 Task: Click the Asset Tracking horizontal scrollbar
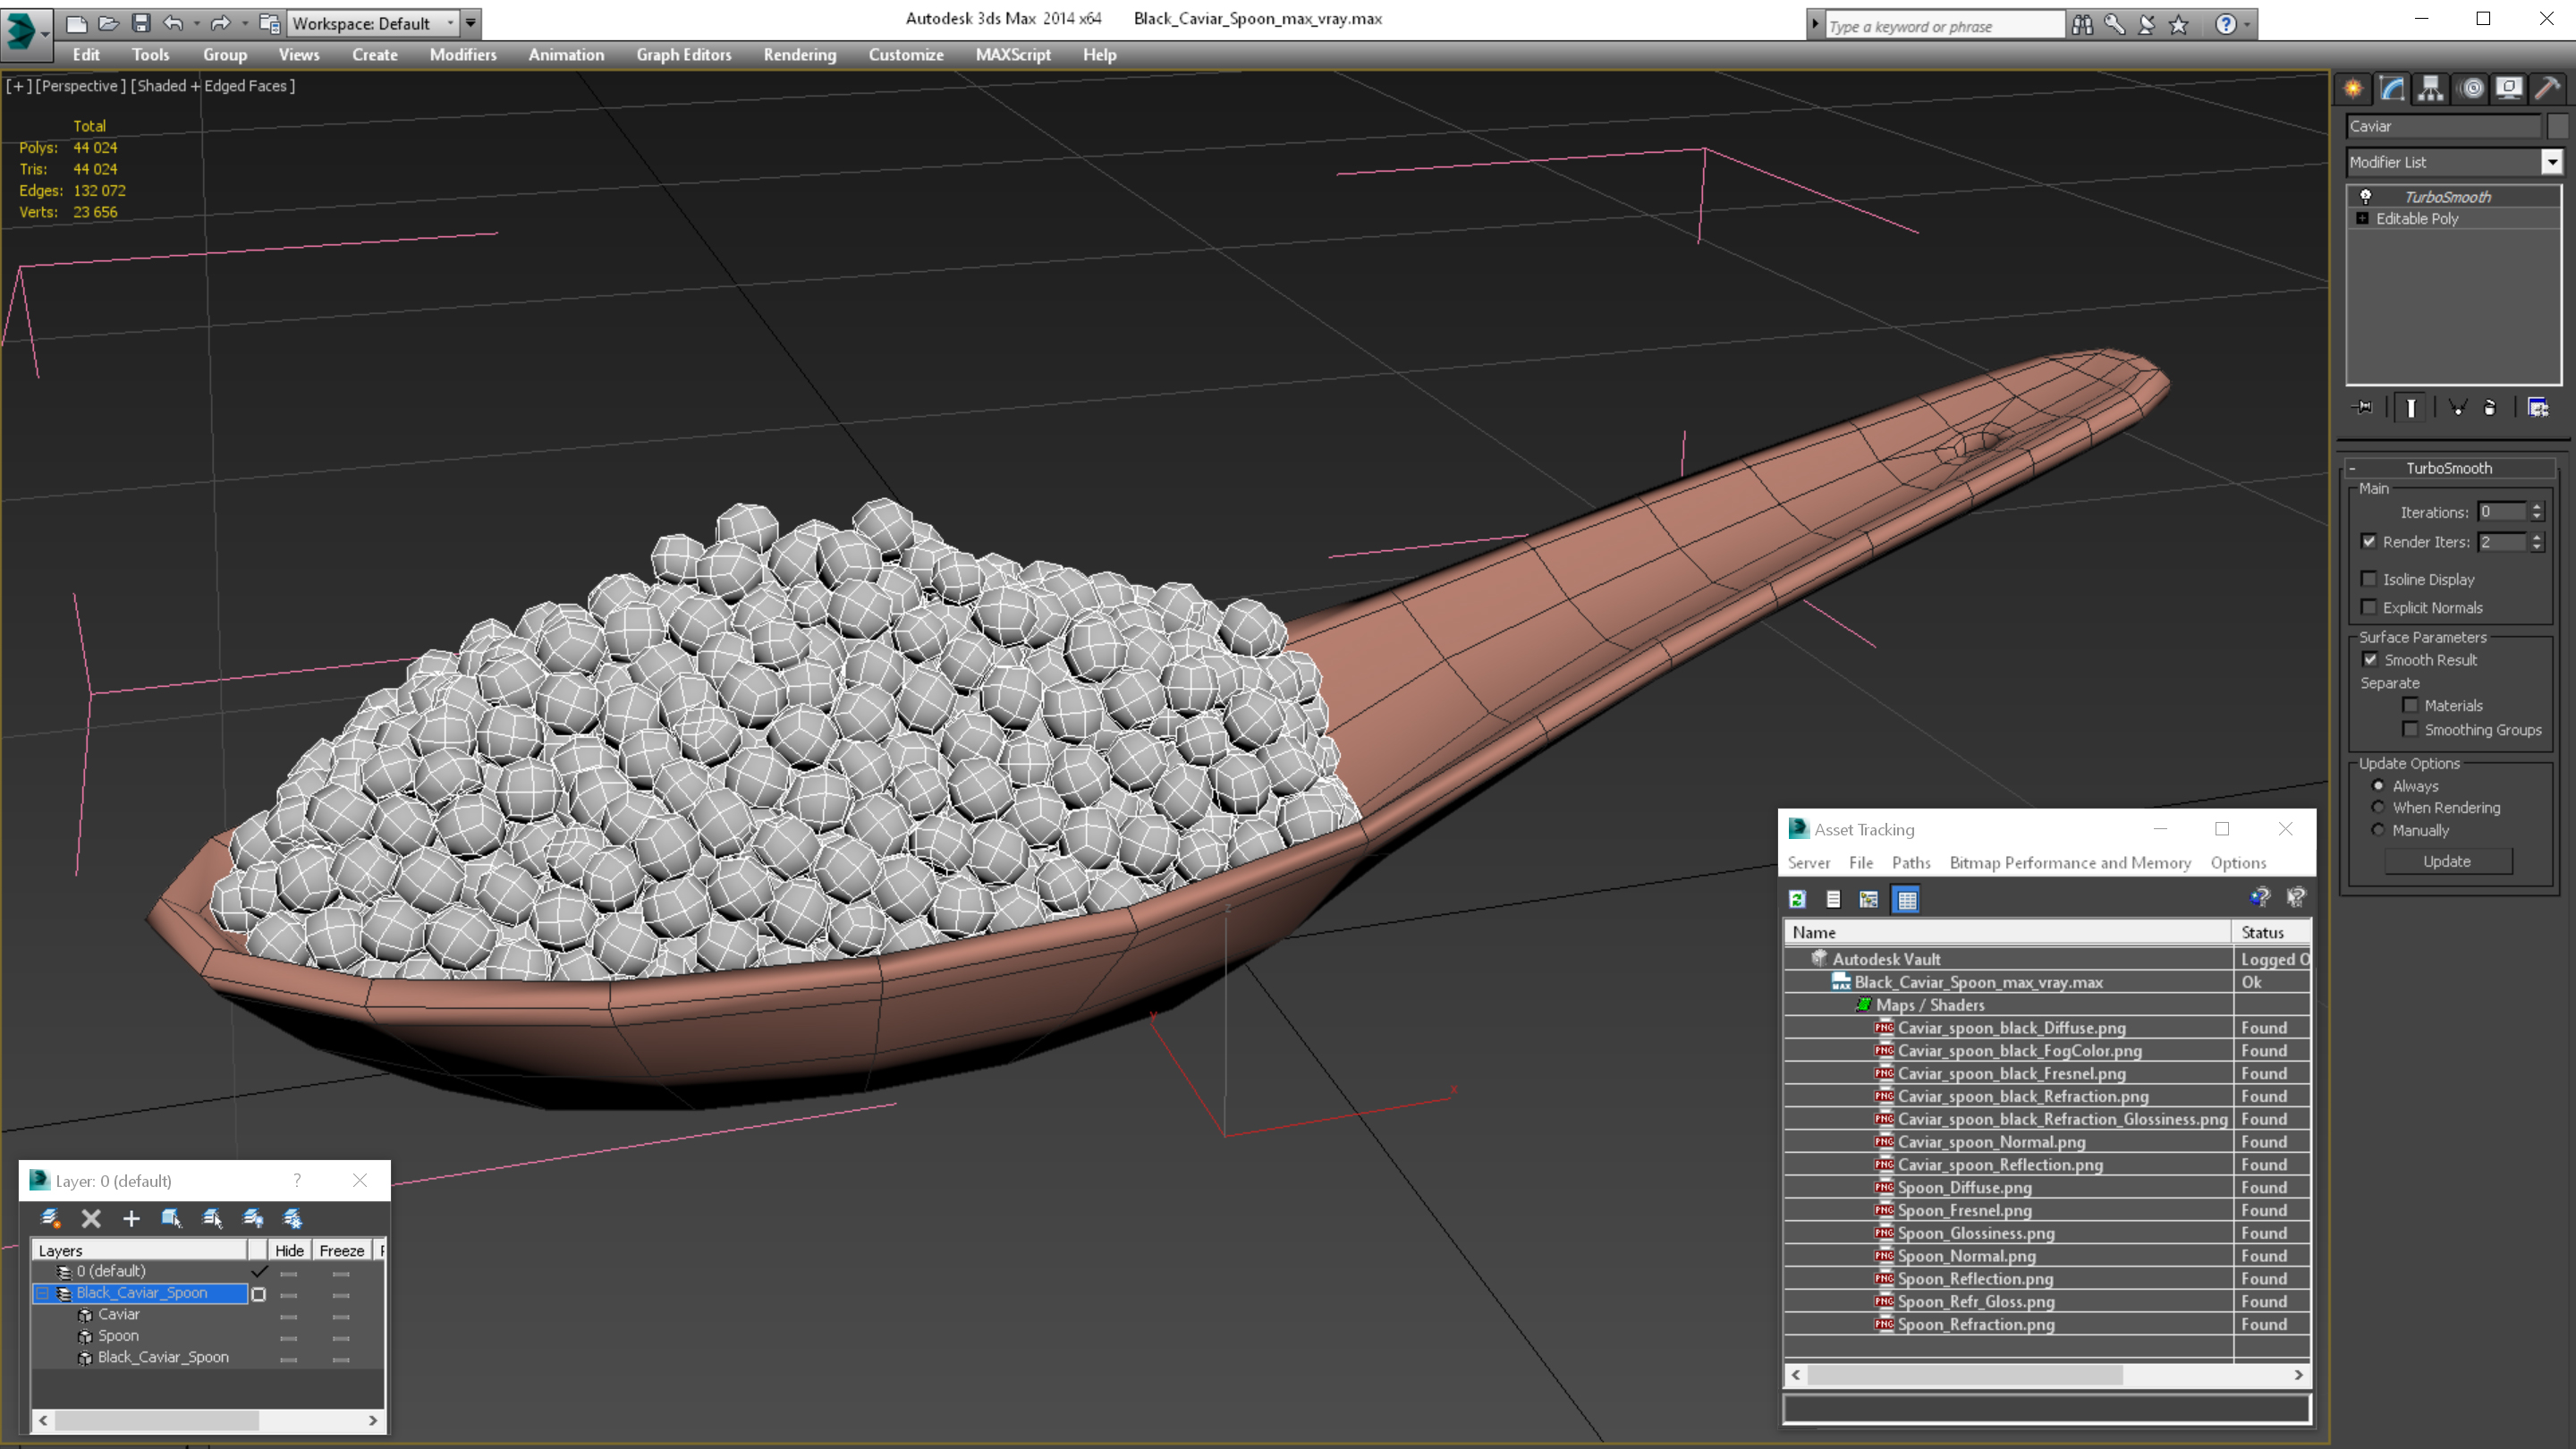pos(2046,1375)
